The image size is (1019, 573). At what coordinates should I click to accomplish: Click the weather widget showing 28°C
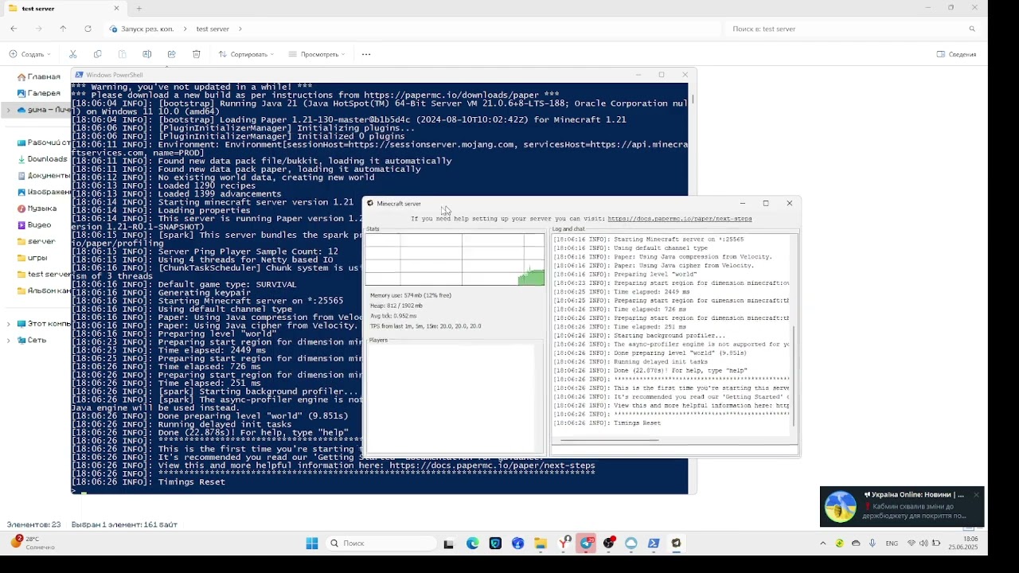coord(32,543)
